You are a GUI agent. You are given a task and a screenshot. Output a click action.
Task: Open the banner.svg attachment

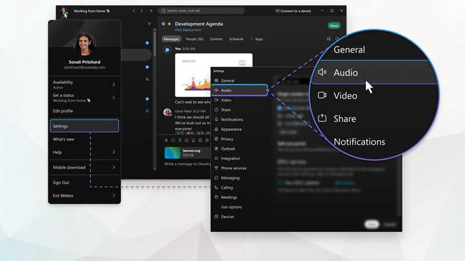(187, 153)
